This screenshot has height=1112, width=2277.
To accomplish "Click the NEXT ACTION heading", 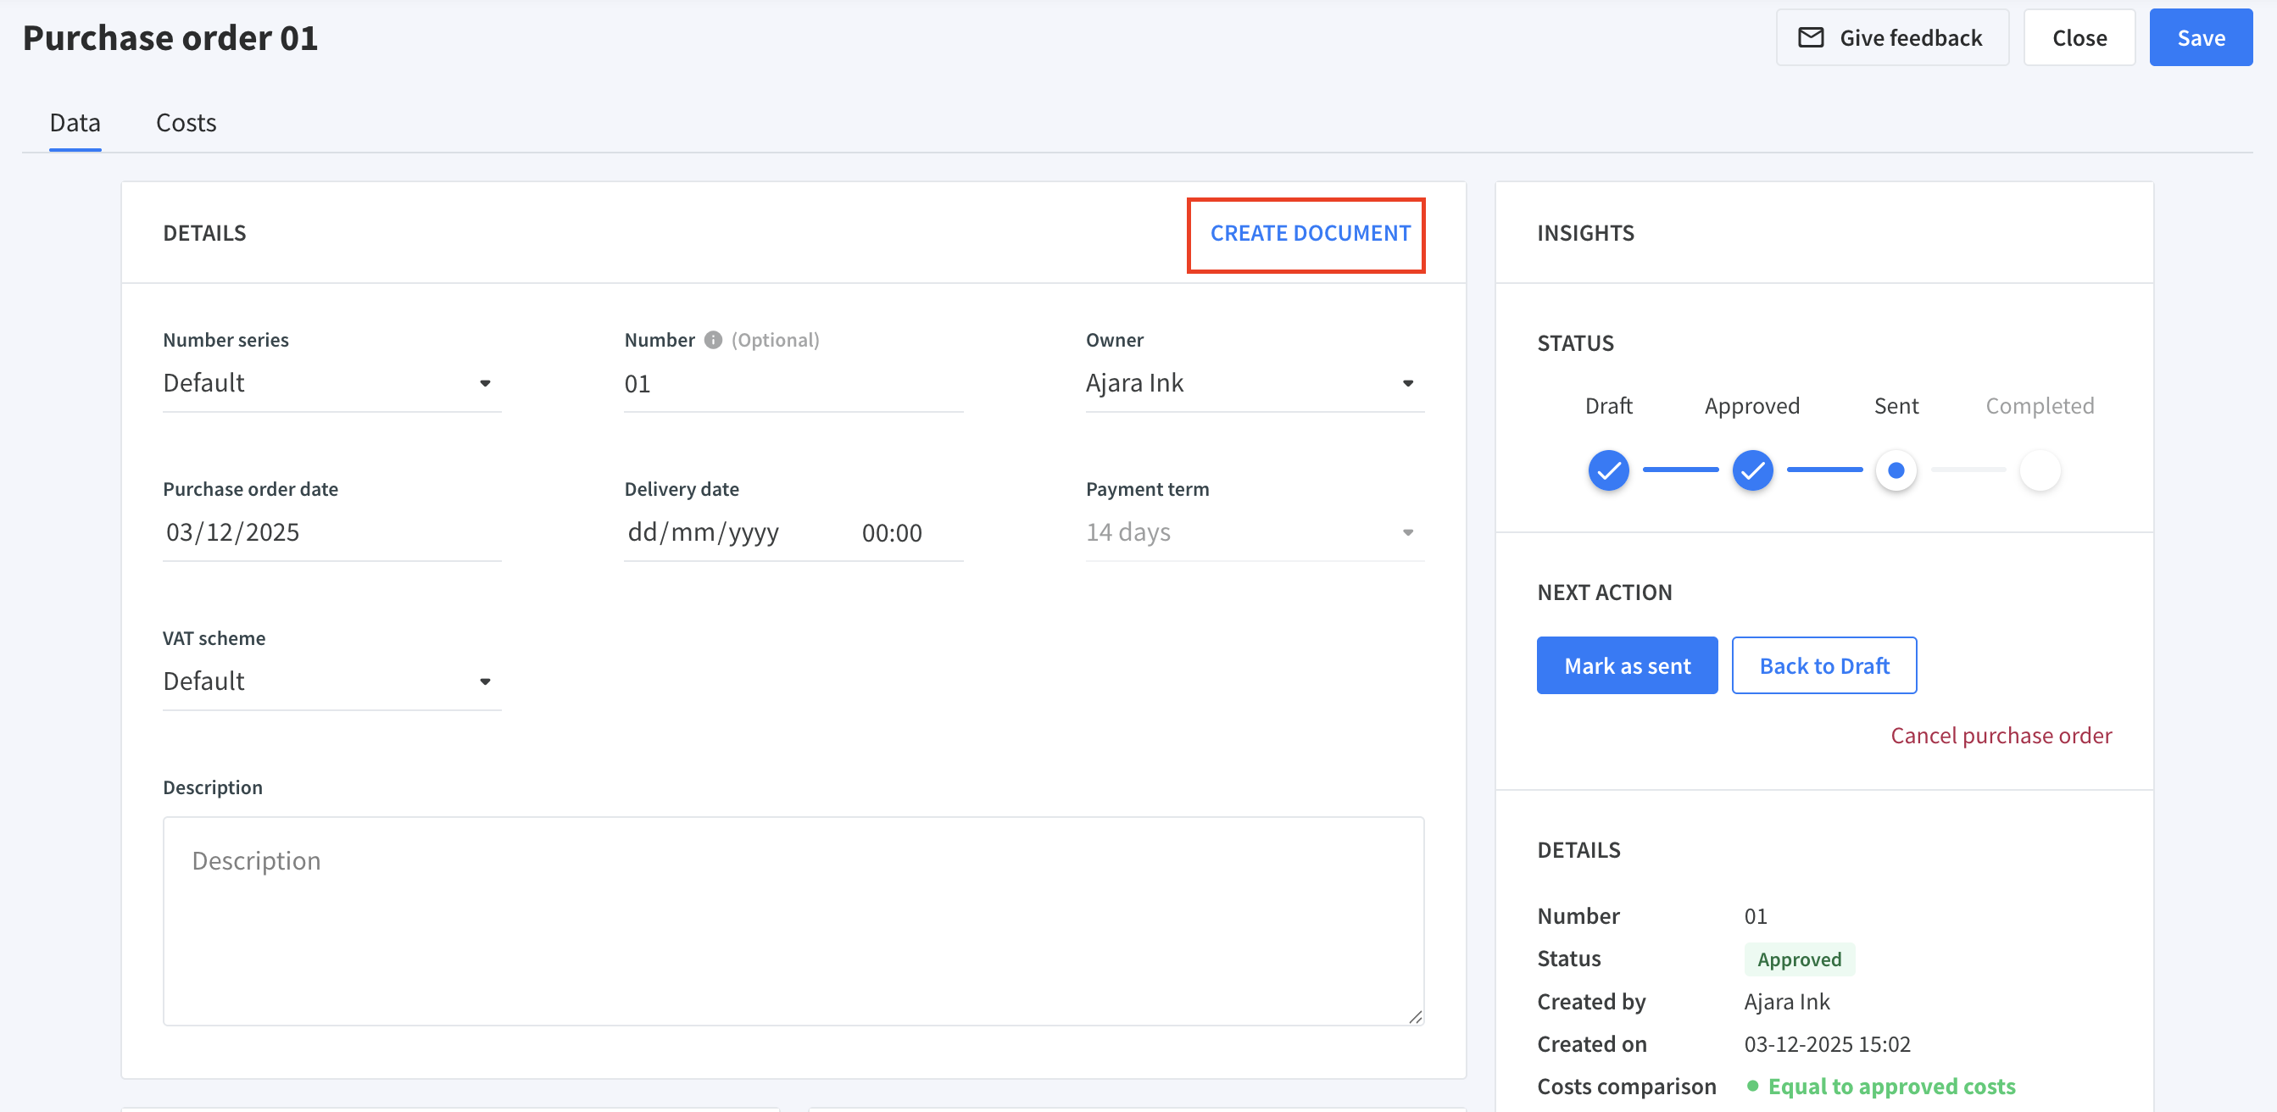I will point(1603,593).
